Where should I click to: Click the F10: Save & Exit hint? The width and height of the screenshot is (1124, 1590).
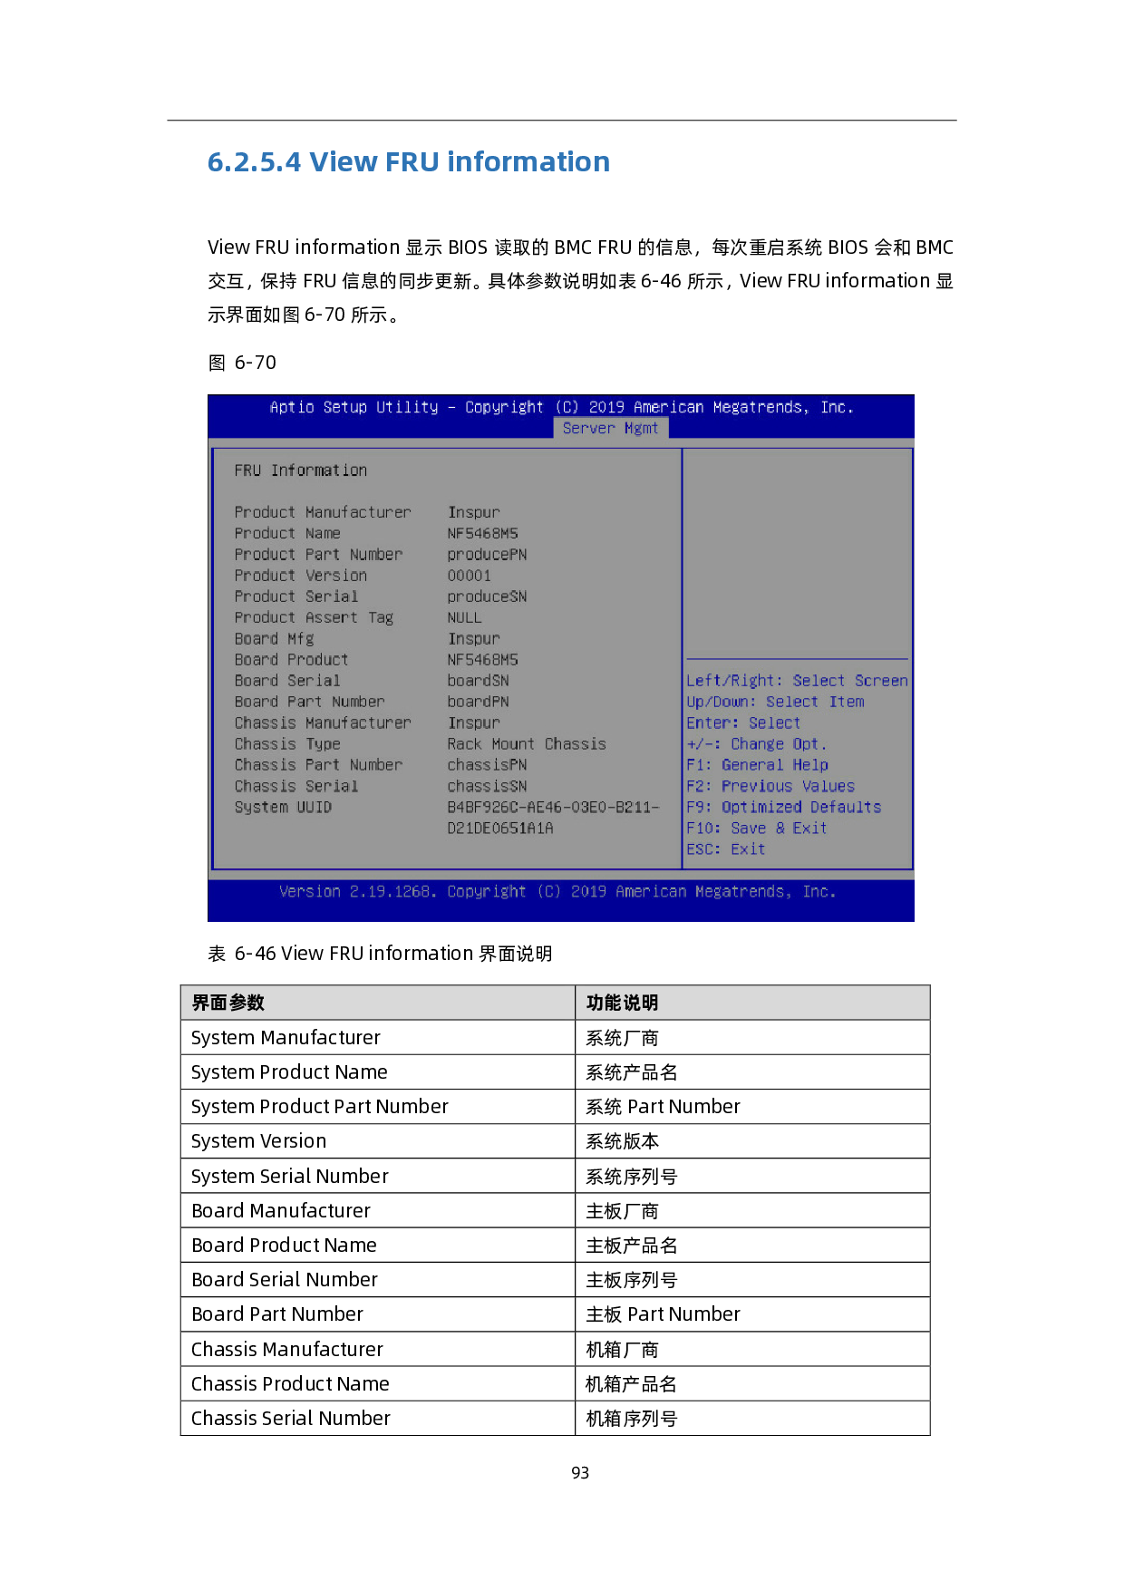click(x=756, y=828)
